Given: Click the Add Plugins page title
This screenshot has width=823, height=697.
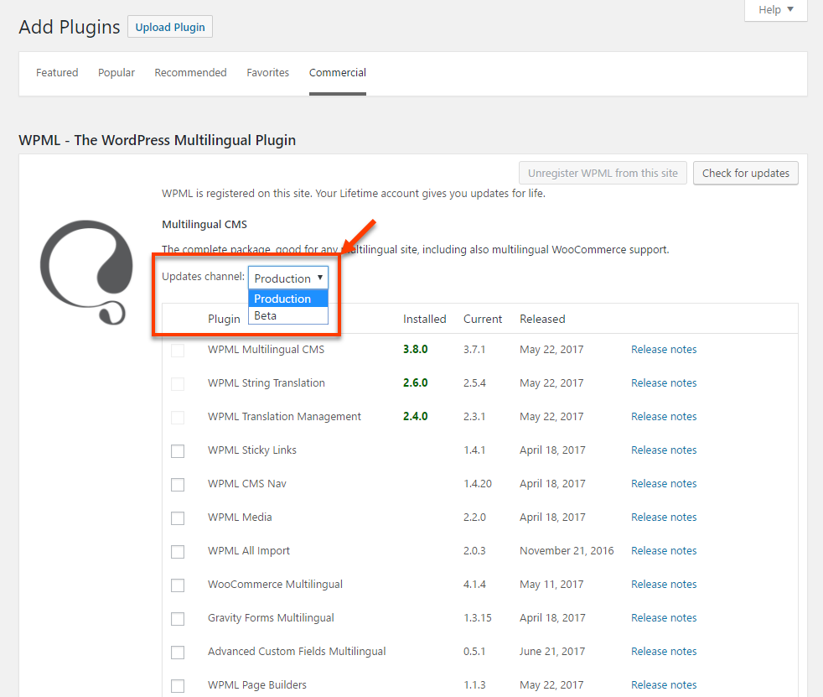Looking at the screenshot, I should 70,27.
